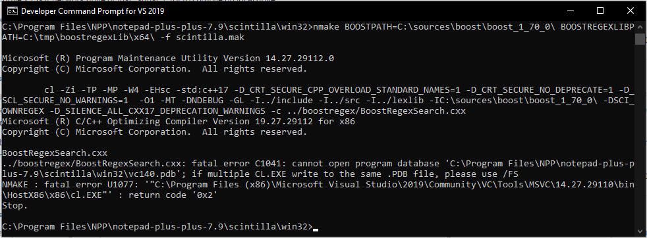Click the "return code '0x2'" text
647x238 pixels.
173,195
